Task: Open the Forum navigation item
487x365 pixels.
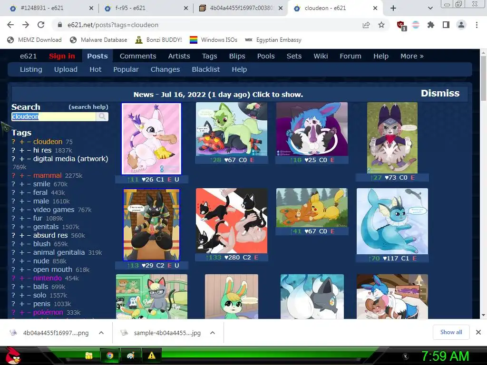Action: [351, 56]
